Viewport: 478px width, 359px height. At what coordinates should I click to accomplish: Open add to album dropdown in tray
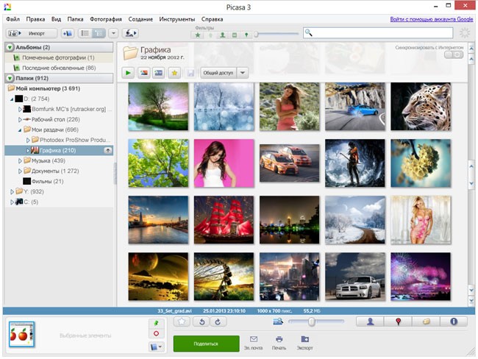click(156, 346)
